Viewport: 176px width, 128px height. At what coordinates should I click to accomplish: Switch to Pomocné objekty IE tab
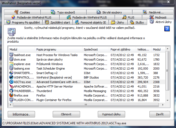[91, 22]
